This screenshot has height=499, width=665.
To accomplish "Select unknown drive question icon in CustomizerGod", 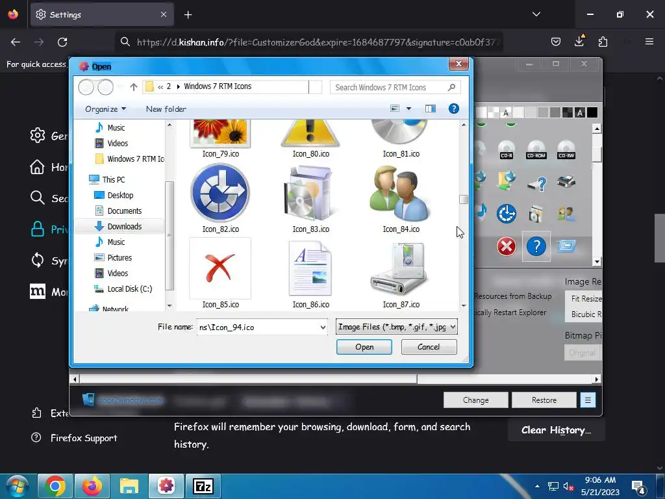I will [537, 184].
